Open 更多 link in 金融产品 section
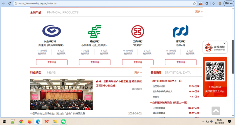The image size is (235, 125). [199, 11]
